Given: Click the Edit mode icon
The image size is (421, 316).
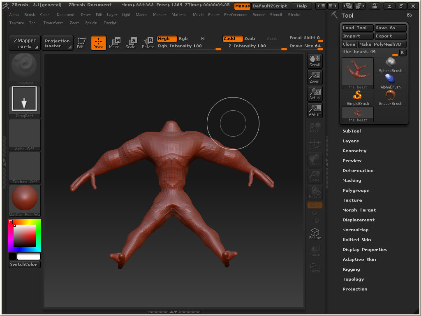Looking at the screenshot, I should [x=81, y=42].
